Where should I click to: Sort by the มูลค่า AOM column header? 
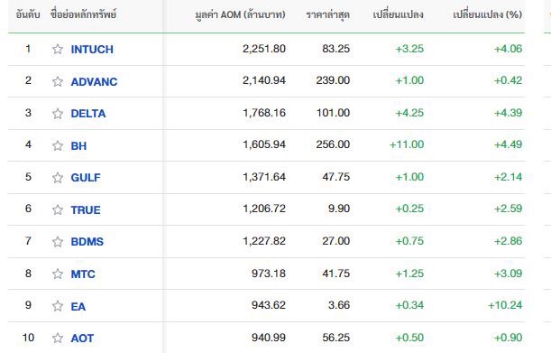click(241, 14)
